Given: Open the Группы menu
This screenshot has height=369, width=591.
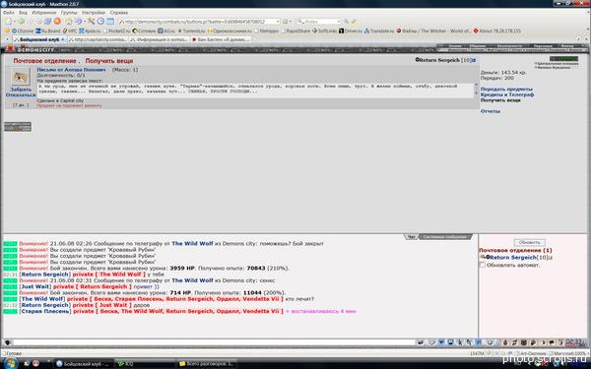Looking at the screenshot, I should tap(69, 13).
